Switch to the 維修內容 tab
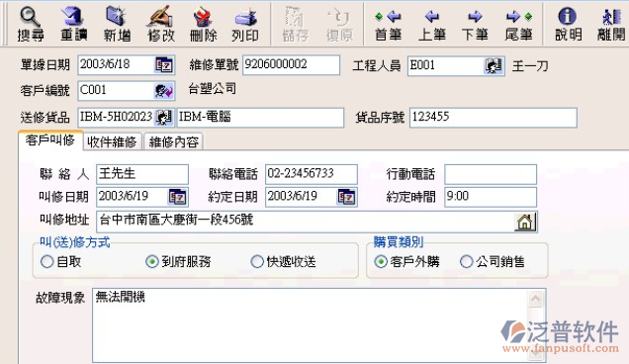 [x=174, y=141]
